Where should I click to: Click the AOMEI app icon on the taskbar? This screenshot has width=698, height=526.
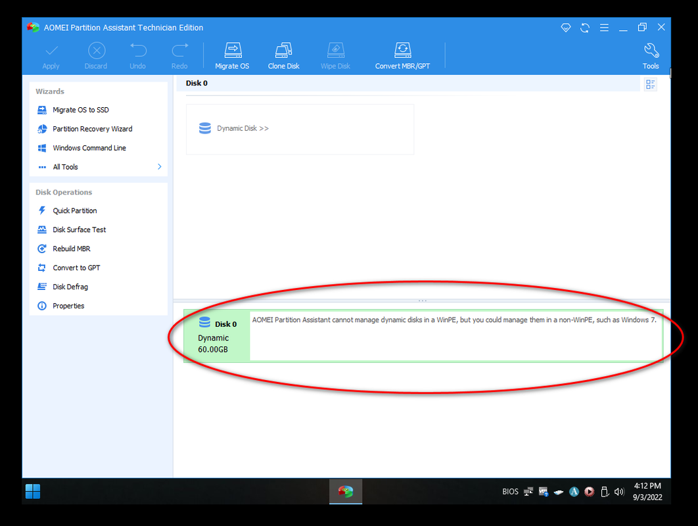click(x=346, y=492)
